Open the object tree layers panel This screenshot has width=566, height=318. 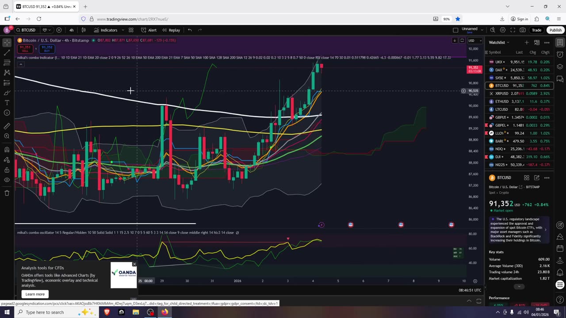[560, 67]
